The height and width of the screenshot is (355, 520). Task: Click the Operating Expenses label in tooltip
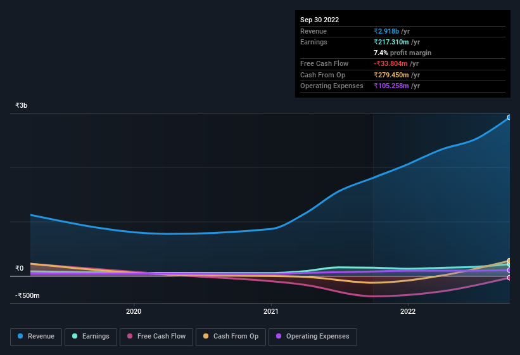(x=332, y=86)
